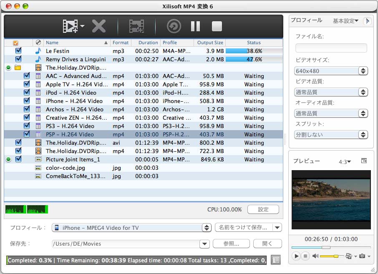378x274 pixels.
Task: Collapse the The.Holiday.DVDRip folder group
Action: (8, 68)
